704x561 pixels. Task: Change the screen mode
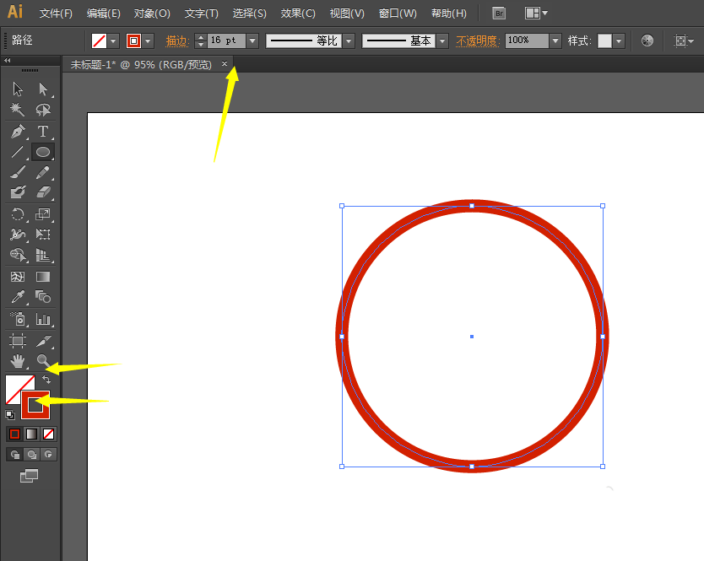pyautogui.click(x=30, y=476)
